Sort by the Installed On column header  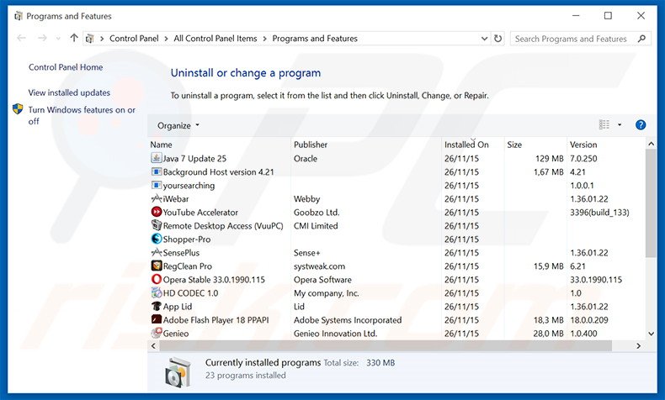[x=473, y=145]
